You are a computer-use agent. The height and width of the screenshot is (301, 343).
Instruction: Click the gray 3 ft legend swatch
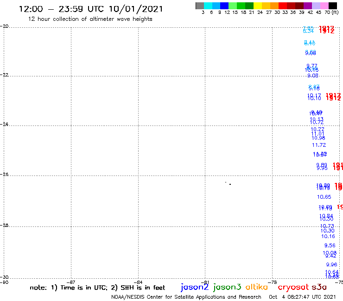pos(200,6)
